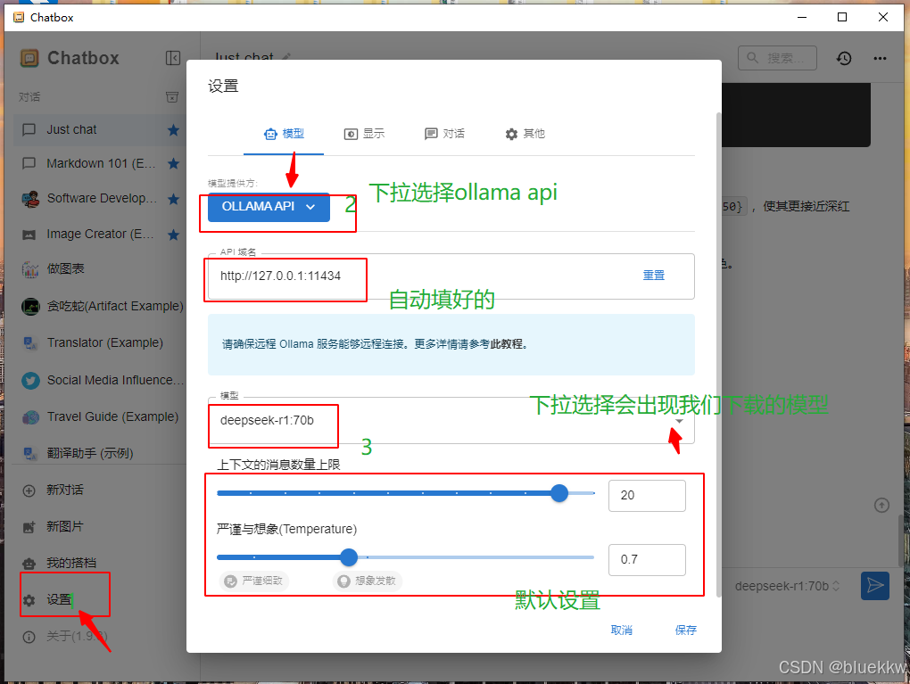Click the Chatbox logo in the sidebar

pos(29,58)
